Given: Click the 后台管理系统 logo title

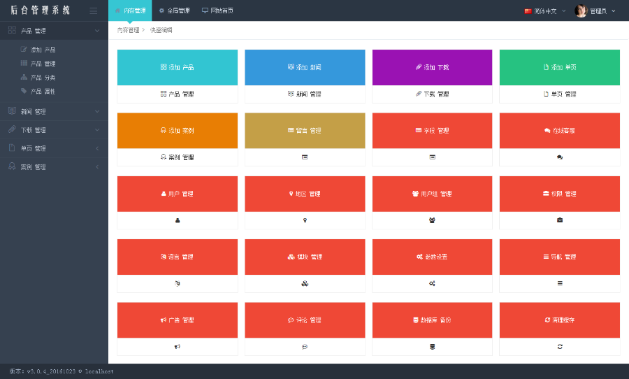Looking at the screenshot, I should tap(40, 10).
